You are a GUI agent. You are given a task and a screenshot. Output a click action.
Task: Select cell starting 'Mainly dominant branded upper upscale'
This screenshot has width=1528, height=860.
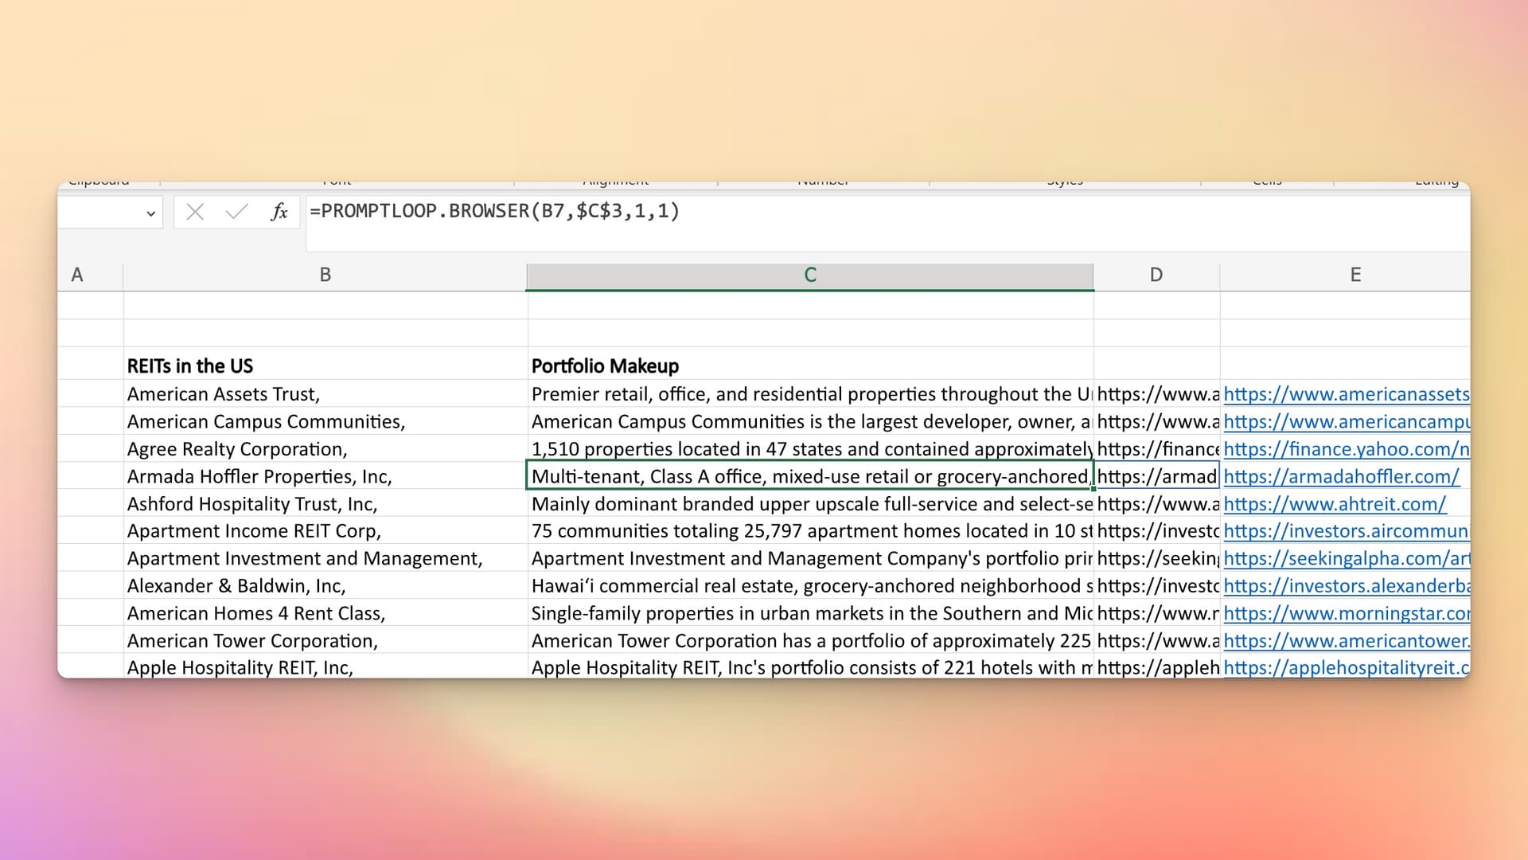(810, 504)
